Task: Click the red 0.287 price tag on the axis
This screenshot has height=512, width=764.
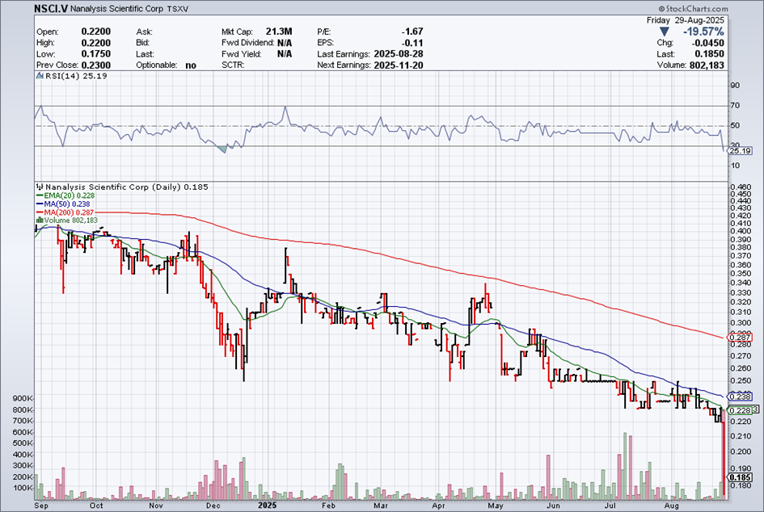Action: (740, 338)
